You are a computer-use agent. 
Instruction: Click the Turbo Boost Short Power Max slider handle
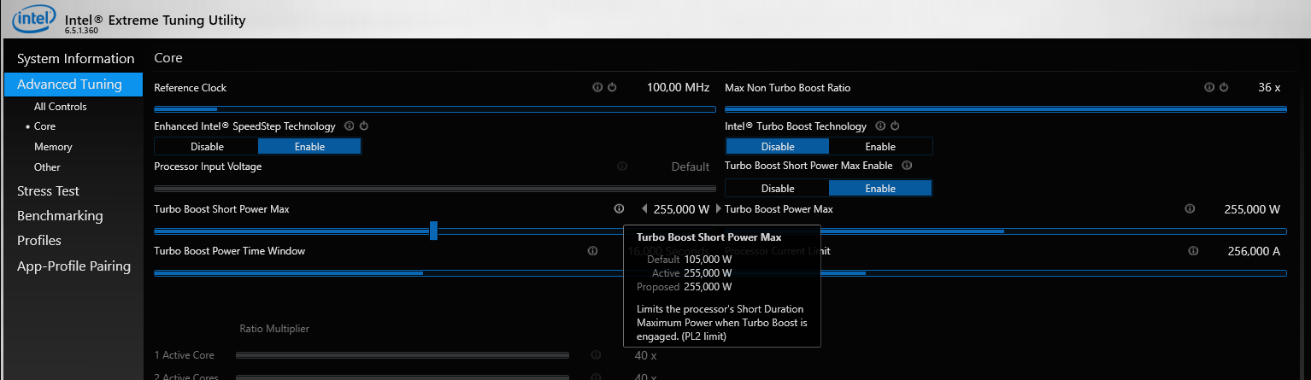coord(433,231)
